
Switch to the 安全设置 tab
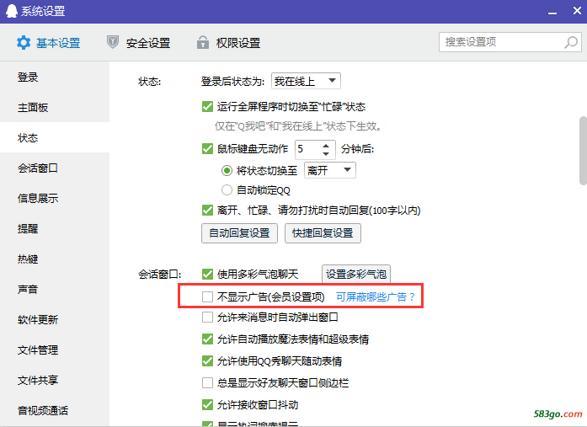[138, 43]
